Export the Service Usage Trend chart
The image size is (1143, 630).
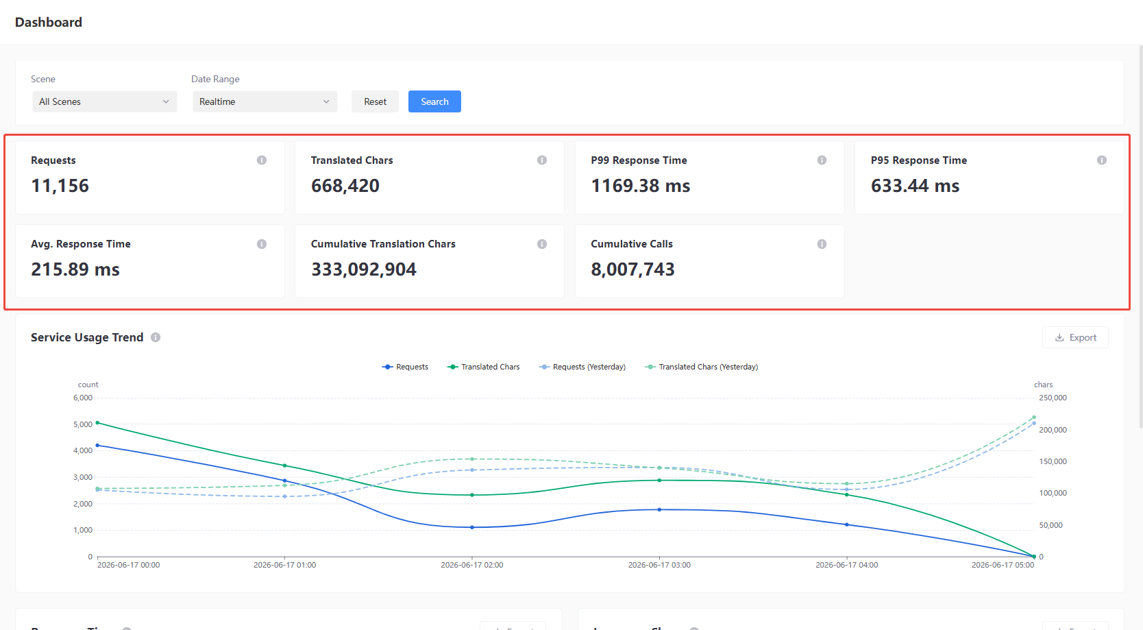pos(1075,337)
